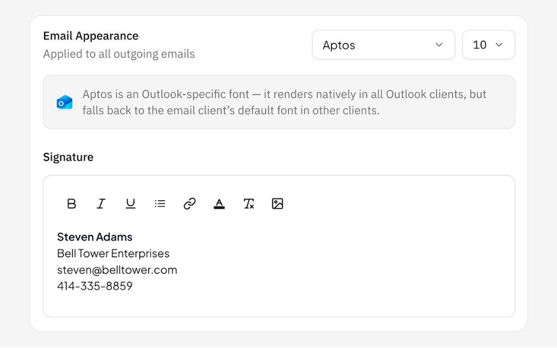This screenshot has width=557, height=348.
Task: Create a bulleted list in the signature
Action: [159, 203]
